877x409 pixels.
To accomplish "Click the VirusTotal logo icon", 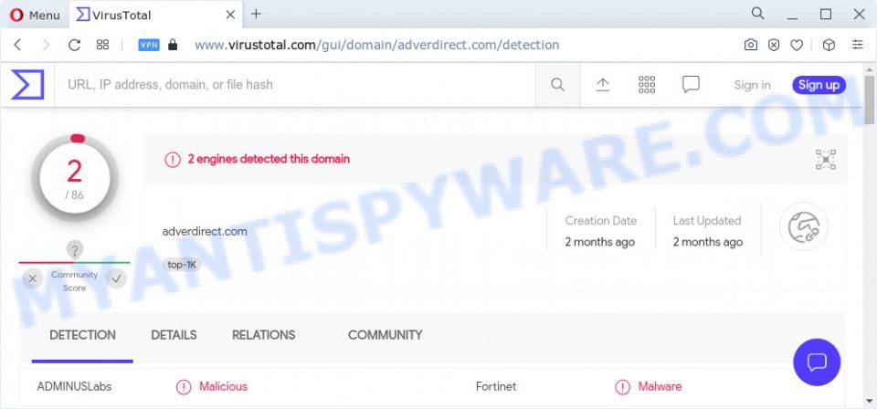I will pos(27,85).
